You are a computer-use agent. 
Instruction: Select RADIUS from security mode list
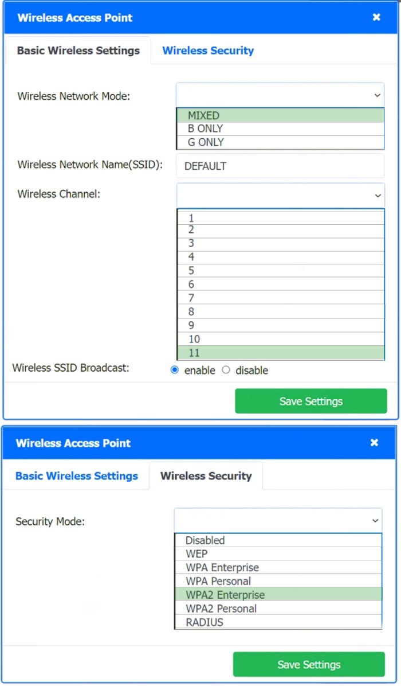tap(278, 622)
